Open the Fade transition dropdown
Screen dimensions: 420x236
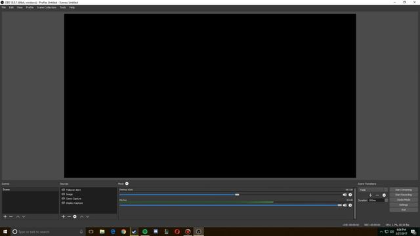coord(373,189)
